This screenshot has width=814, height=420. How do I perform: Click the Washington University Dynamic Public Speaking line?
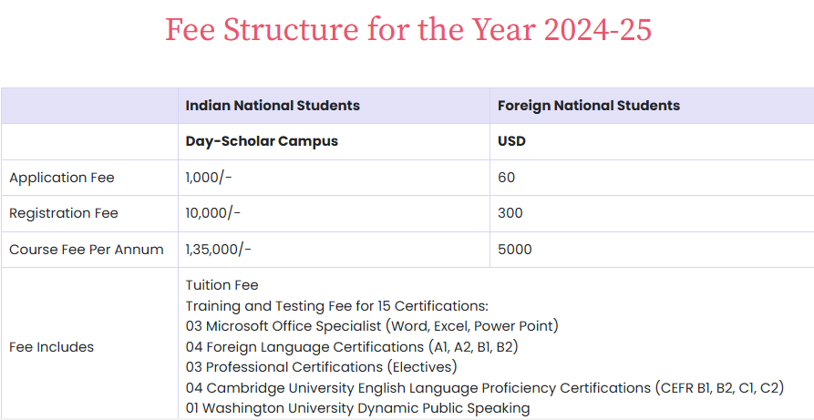click(x=357, y=408)
